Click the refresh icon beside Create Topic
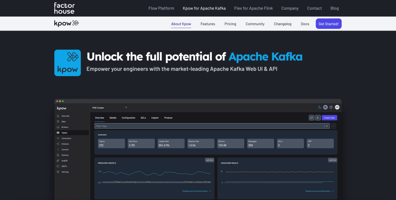This screenshot has width=396, height=200. pyautogui.click(x=312, y=118)
